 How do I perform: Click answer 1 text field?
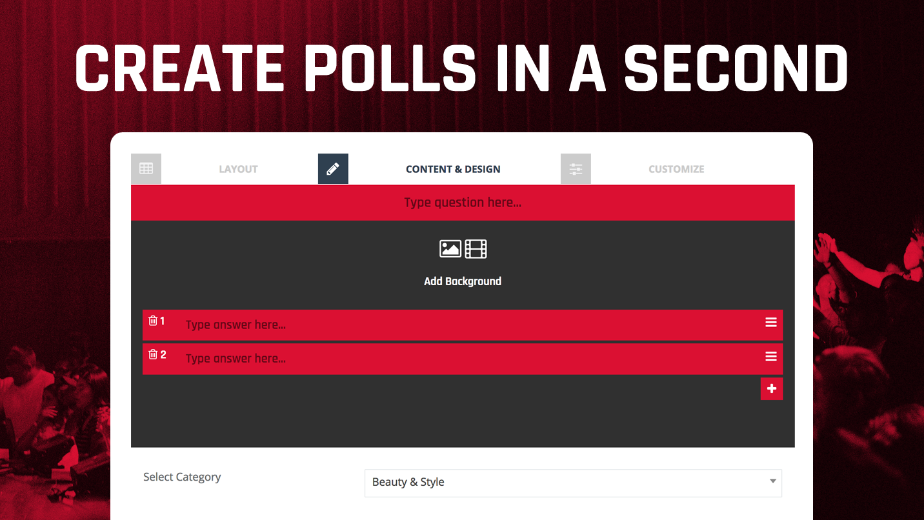click(387, 325)
